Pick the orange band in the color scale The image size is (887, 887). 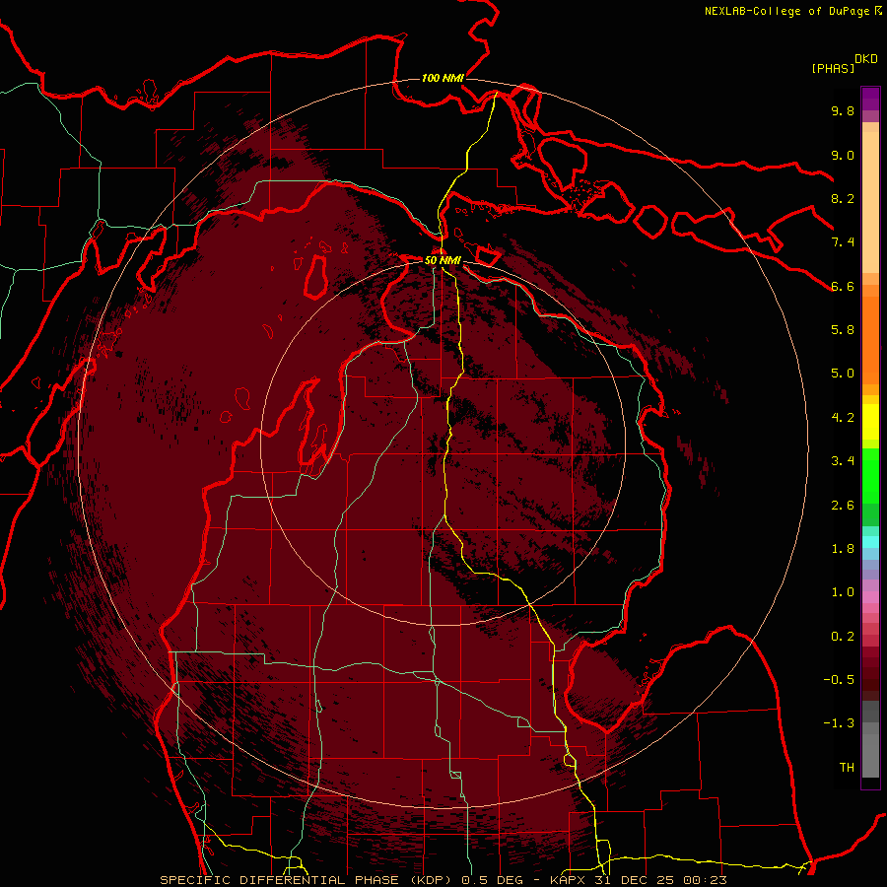[x=870, y=340]
